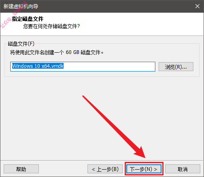
Task: Click highlighted Windows 10 x64.vmdk text
Action: click(38, 66)
